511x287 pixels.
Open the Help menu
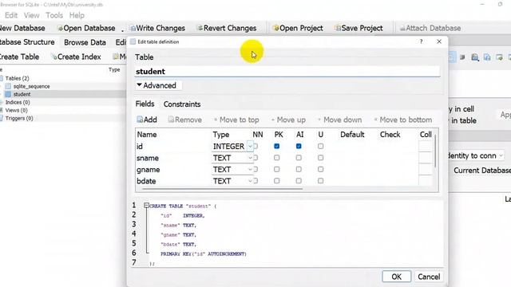77,15
